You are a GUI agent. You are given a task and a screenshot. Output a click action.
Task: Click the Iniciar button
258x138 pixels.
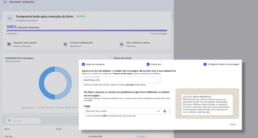point(233,124)
